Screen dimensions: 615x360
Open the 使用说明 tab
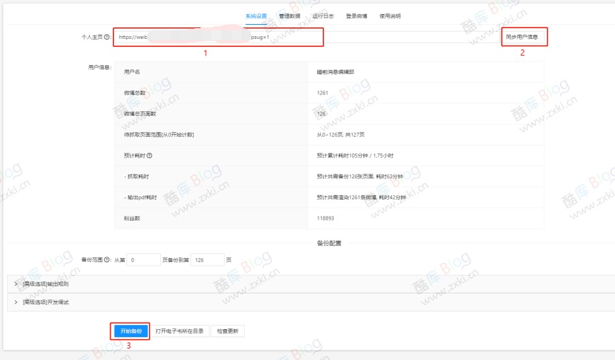(x=390, y=16)
